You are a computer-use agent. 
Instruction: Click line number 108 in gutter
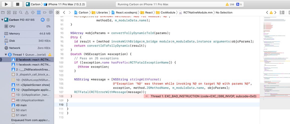point(61,96)
